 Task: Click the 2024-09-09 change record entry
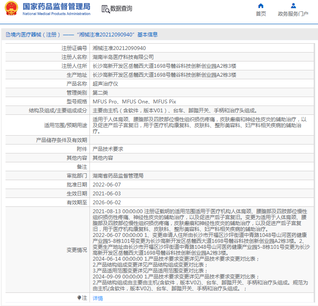click(x=201, y=283)
